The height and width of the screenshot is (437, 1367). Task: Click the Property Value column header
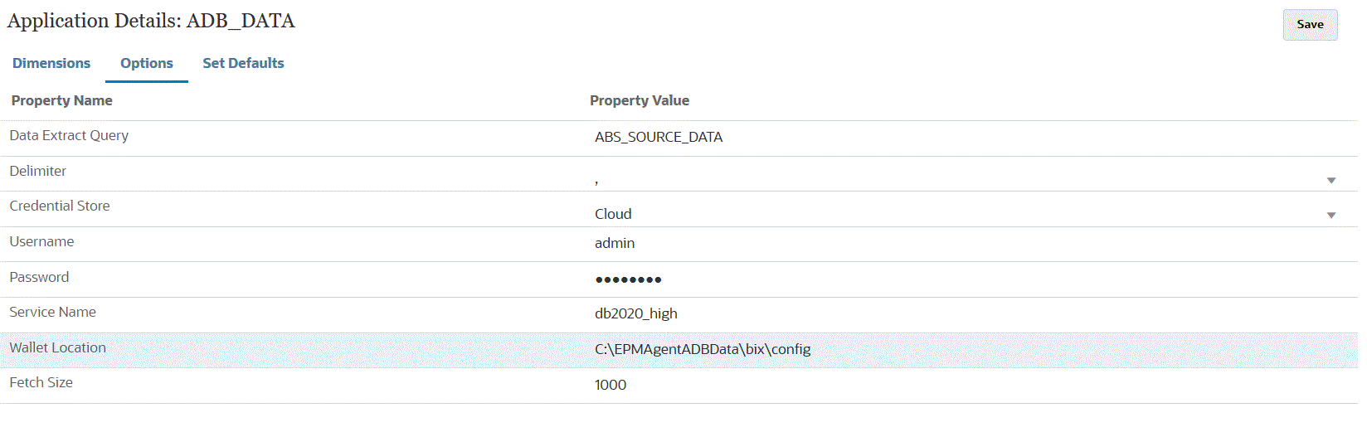[x=640, y=100]
